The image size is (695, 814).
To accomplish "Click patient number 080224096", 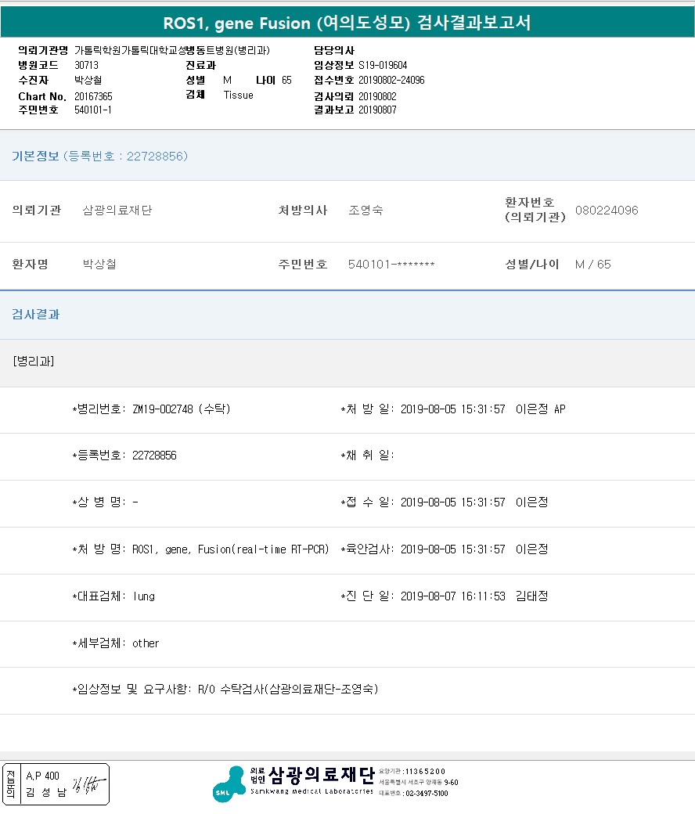I will tap(607, 211).
